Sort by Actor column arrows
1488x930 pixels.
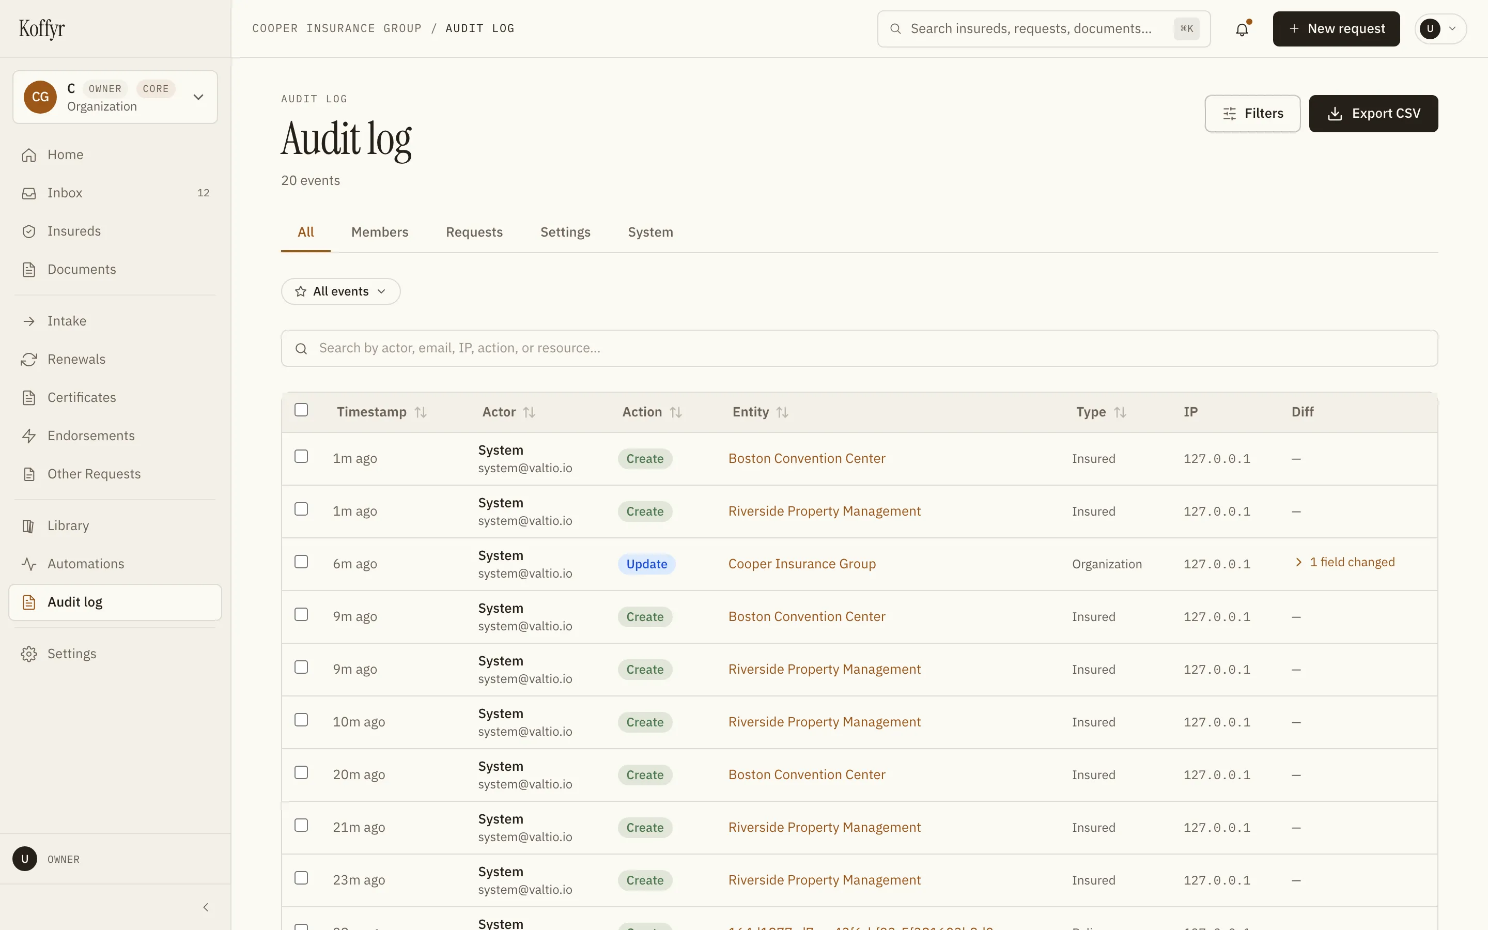pyautogui.click(x=530, y=412)
